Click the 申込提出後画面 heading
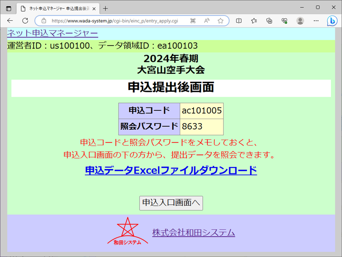This screenshot has width=342, height=257. click(171, 87)
